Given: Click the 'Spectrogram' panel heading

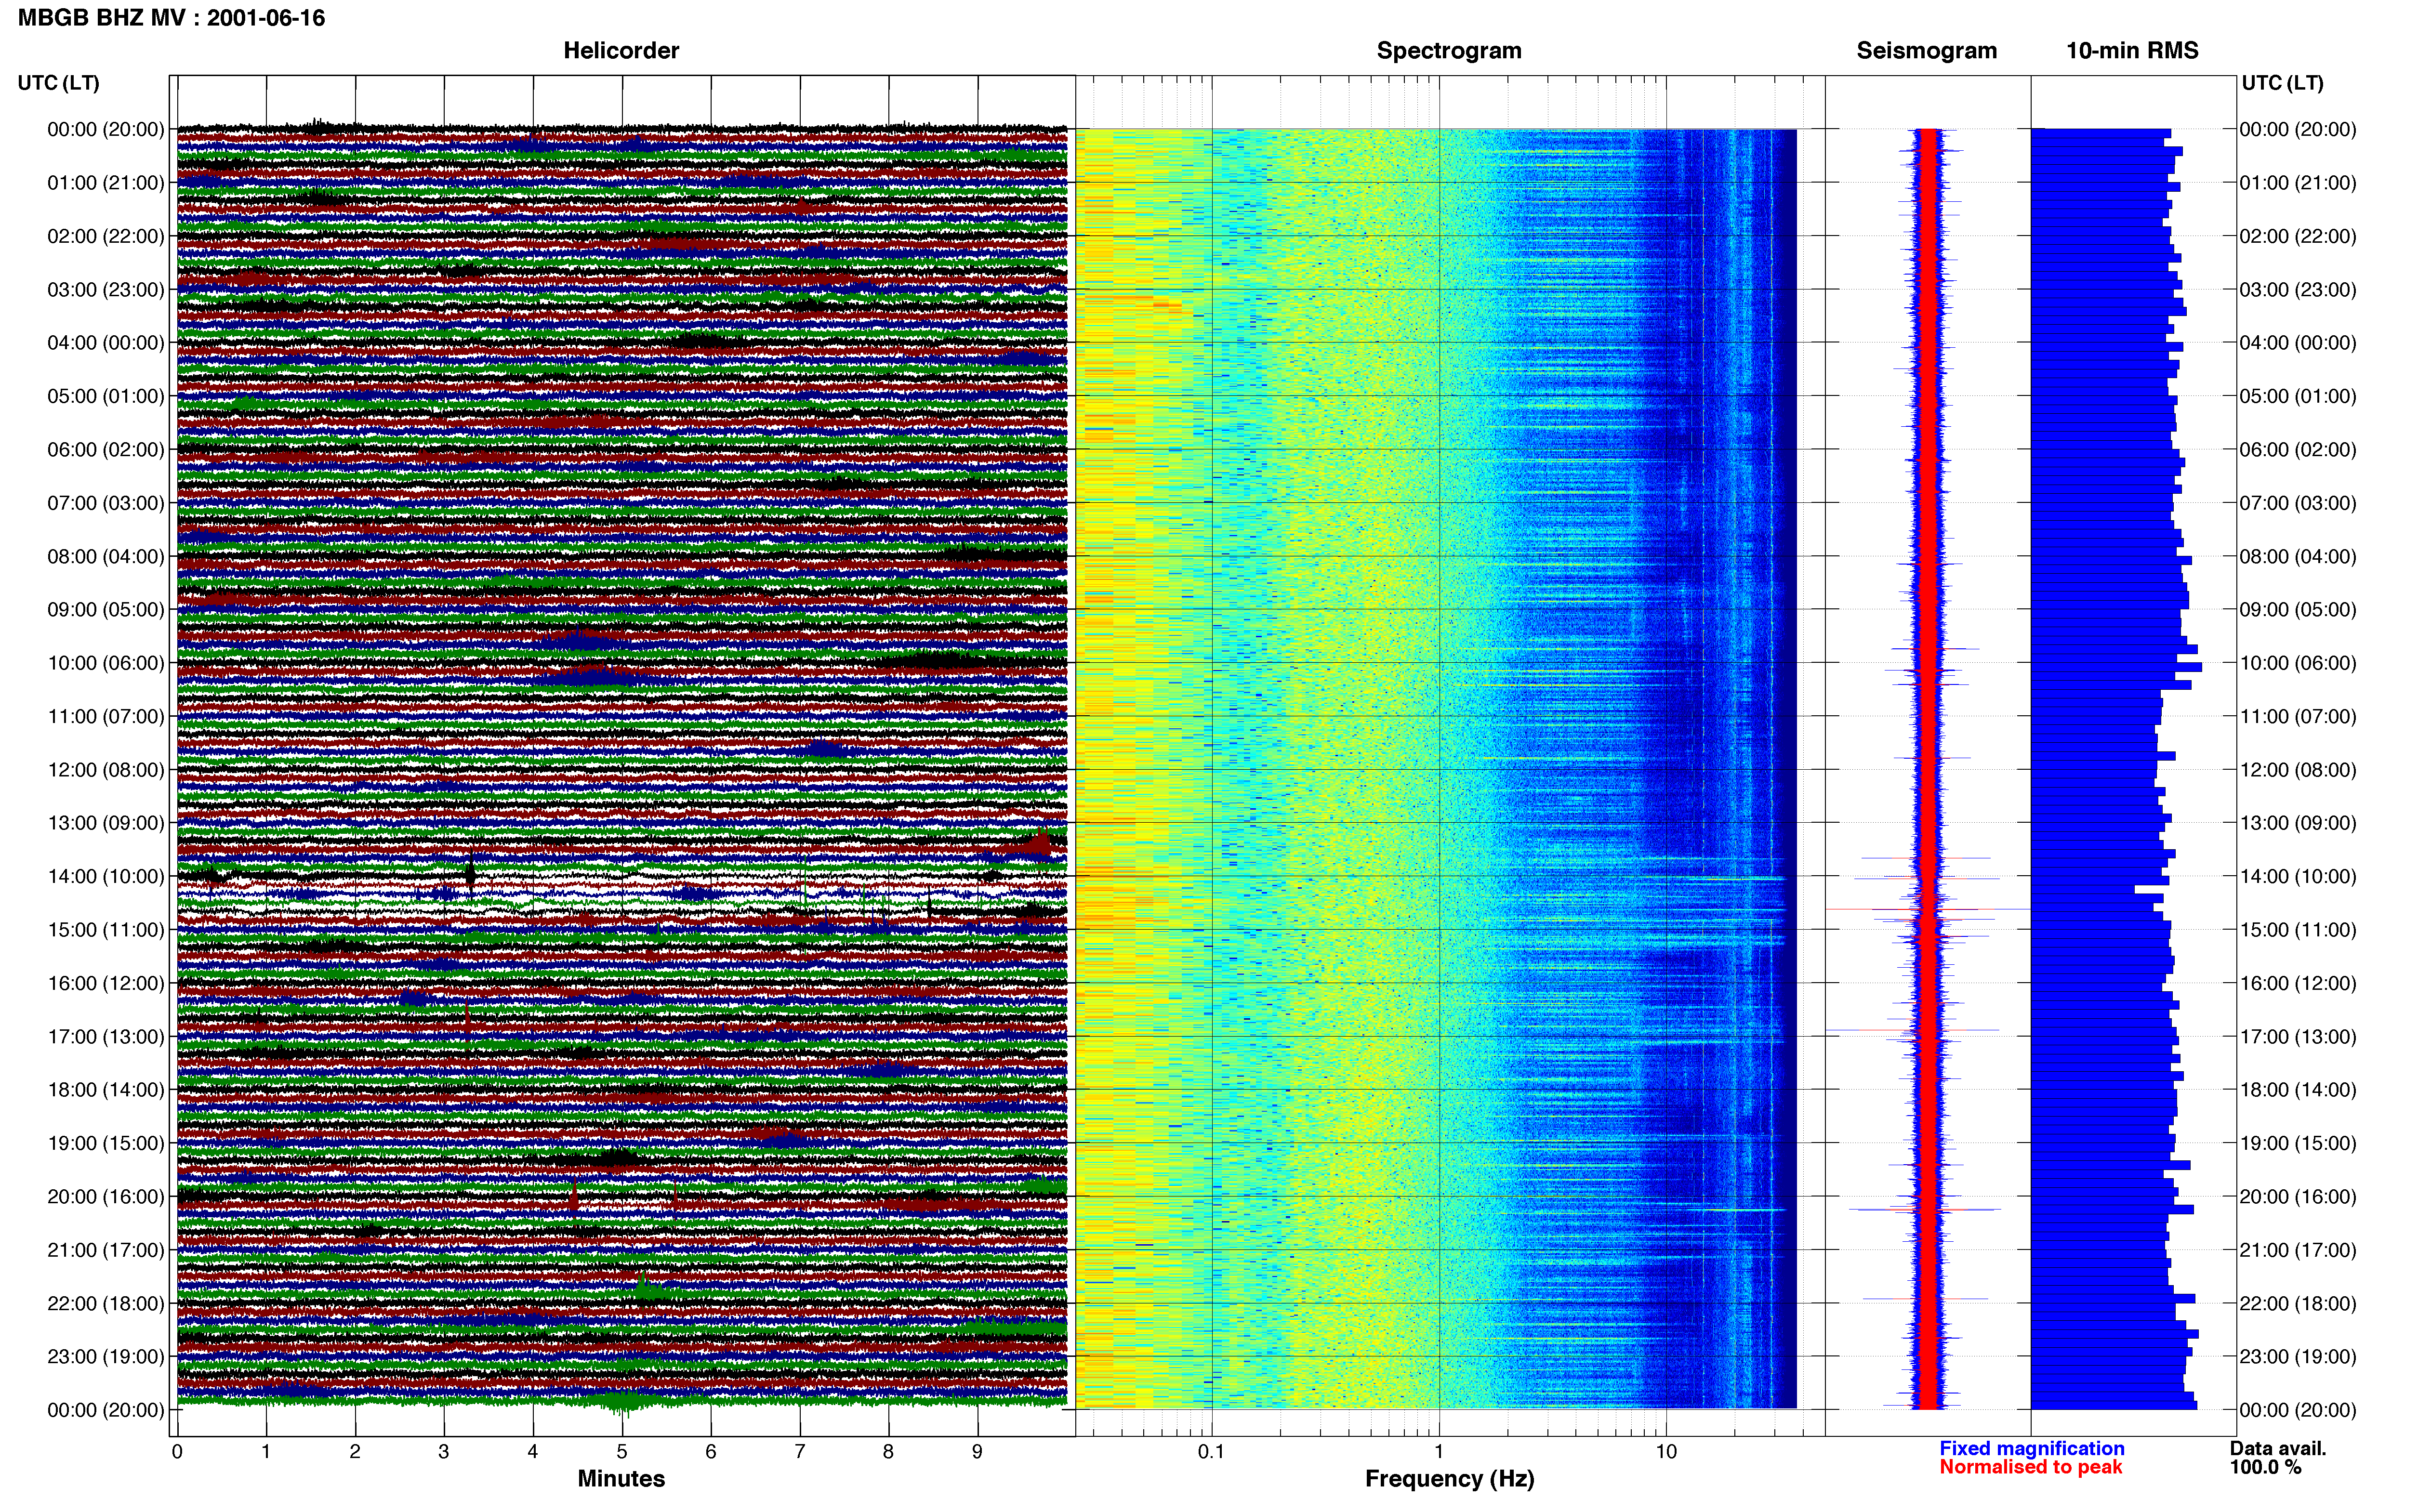Looking at the screenshot, I should click(1449, 50).
